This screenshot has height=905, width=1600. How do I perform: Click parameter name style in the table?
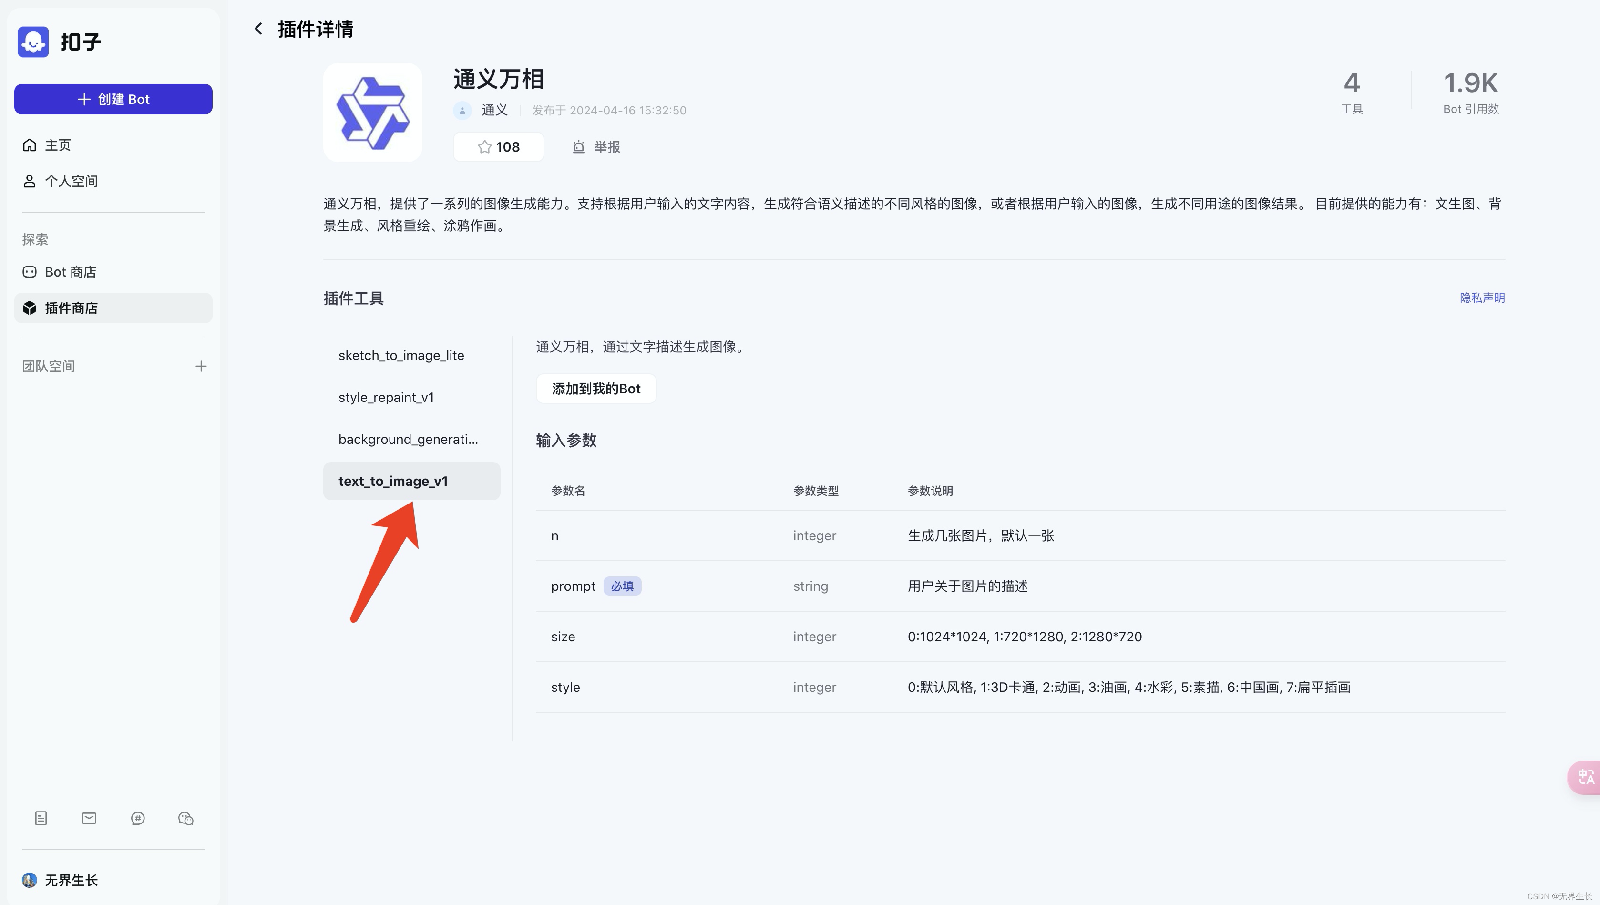pos(565,687)
